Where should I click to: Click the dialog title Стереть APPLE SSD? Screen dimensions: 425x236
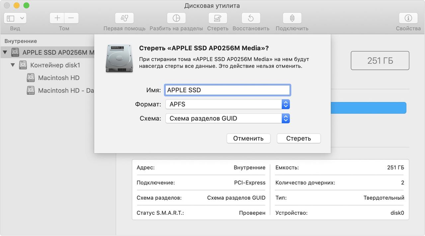pyautogui.click(x=204, y=48)
